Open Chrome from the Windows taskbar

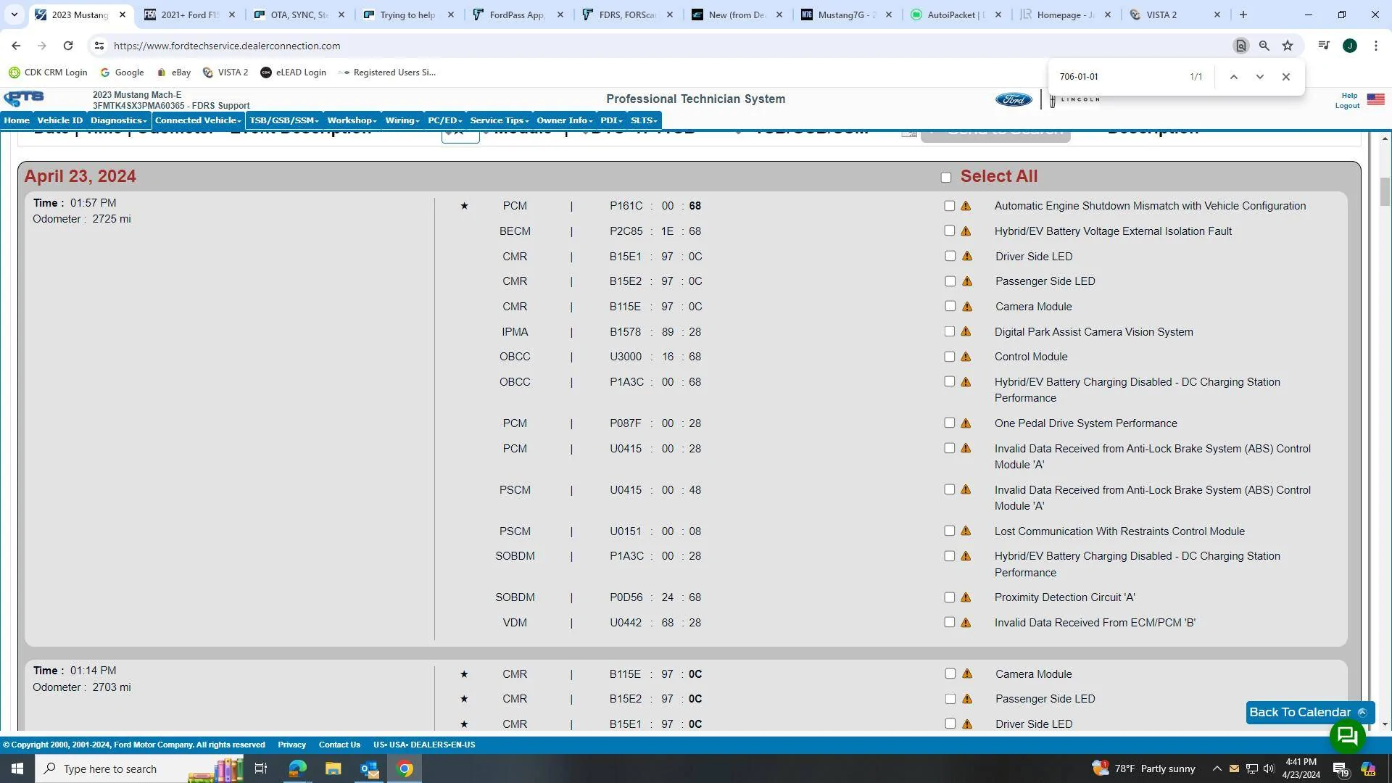coord(405,768)
